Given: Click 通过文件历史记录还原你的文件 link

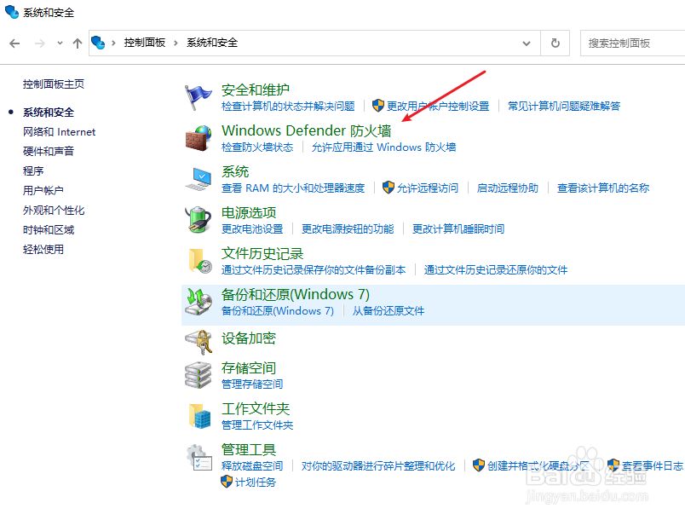Looking at the screenshot, I should 495,270.
